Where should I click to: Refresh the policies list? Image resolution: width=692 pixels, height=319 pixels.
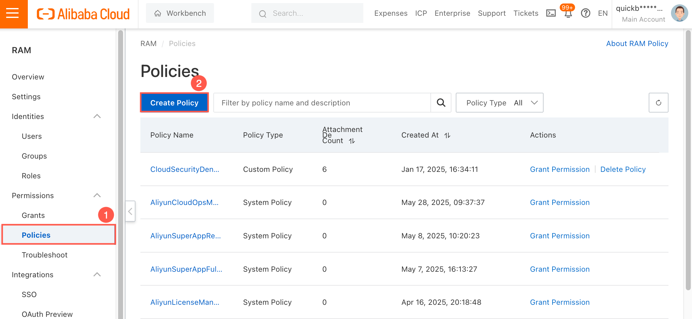click(x=658, y=103)
